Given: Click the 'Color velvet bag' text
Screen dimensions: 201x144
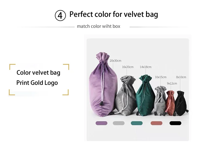Looking at the screenshot, I should [x=38, y=73].
